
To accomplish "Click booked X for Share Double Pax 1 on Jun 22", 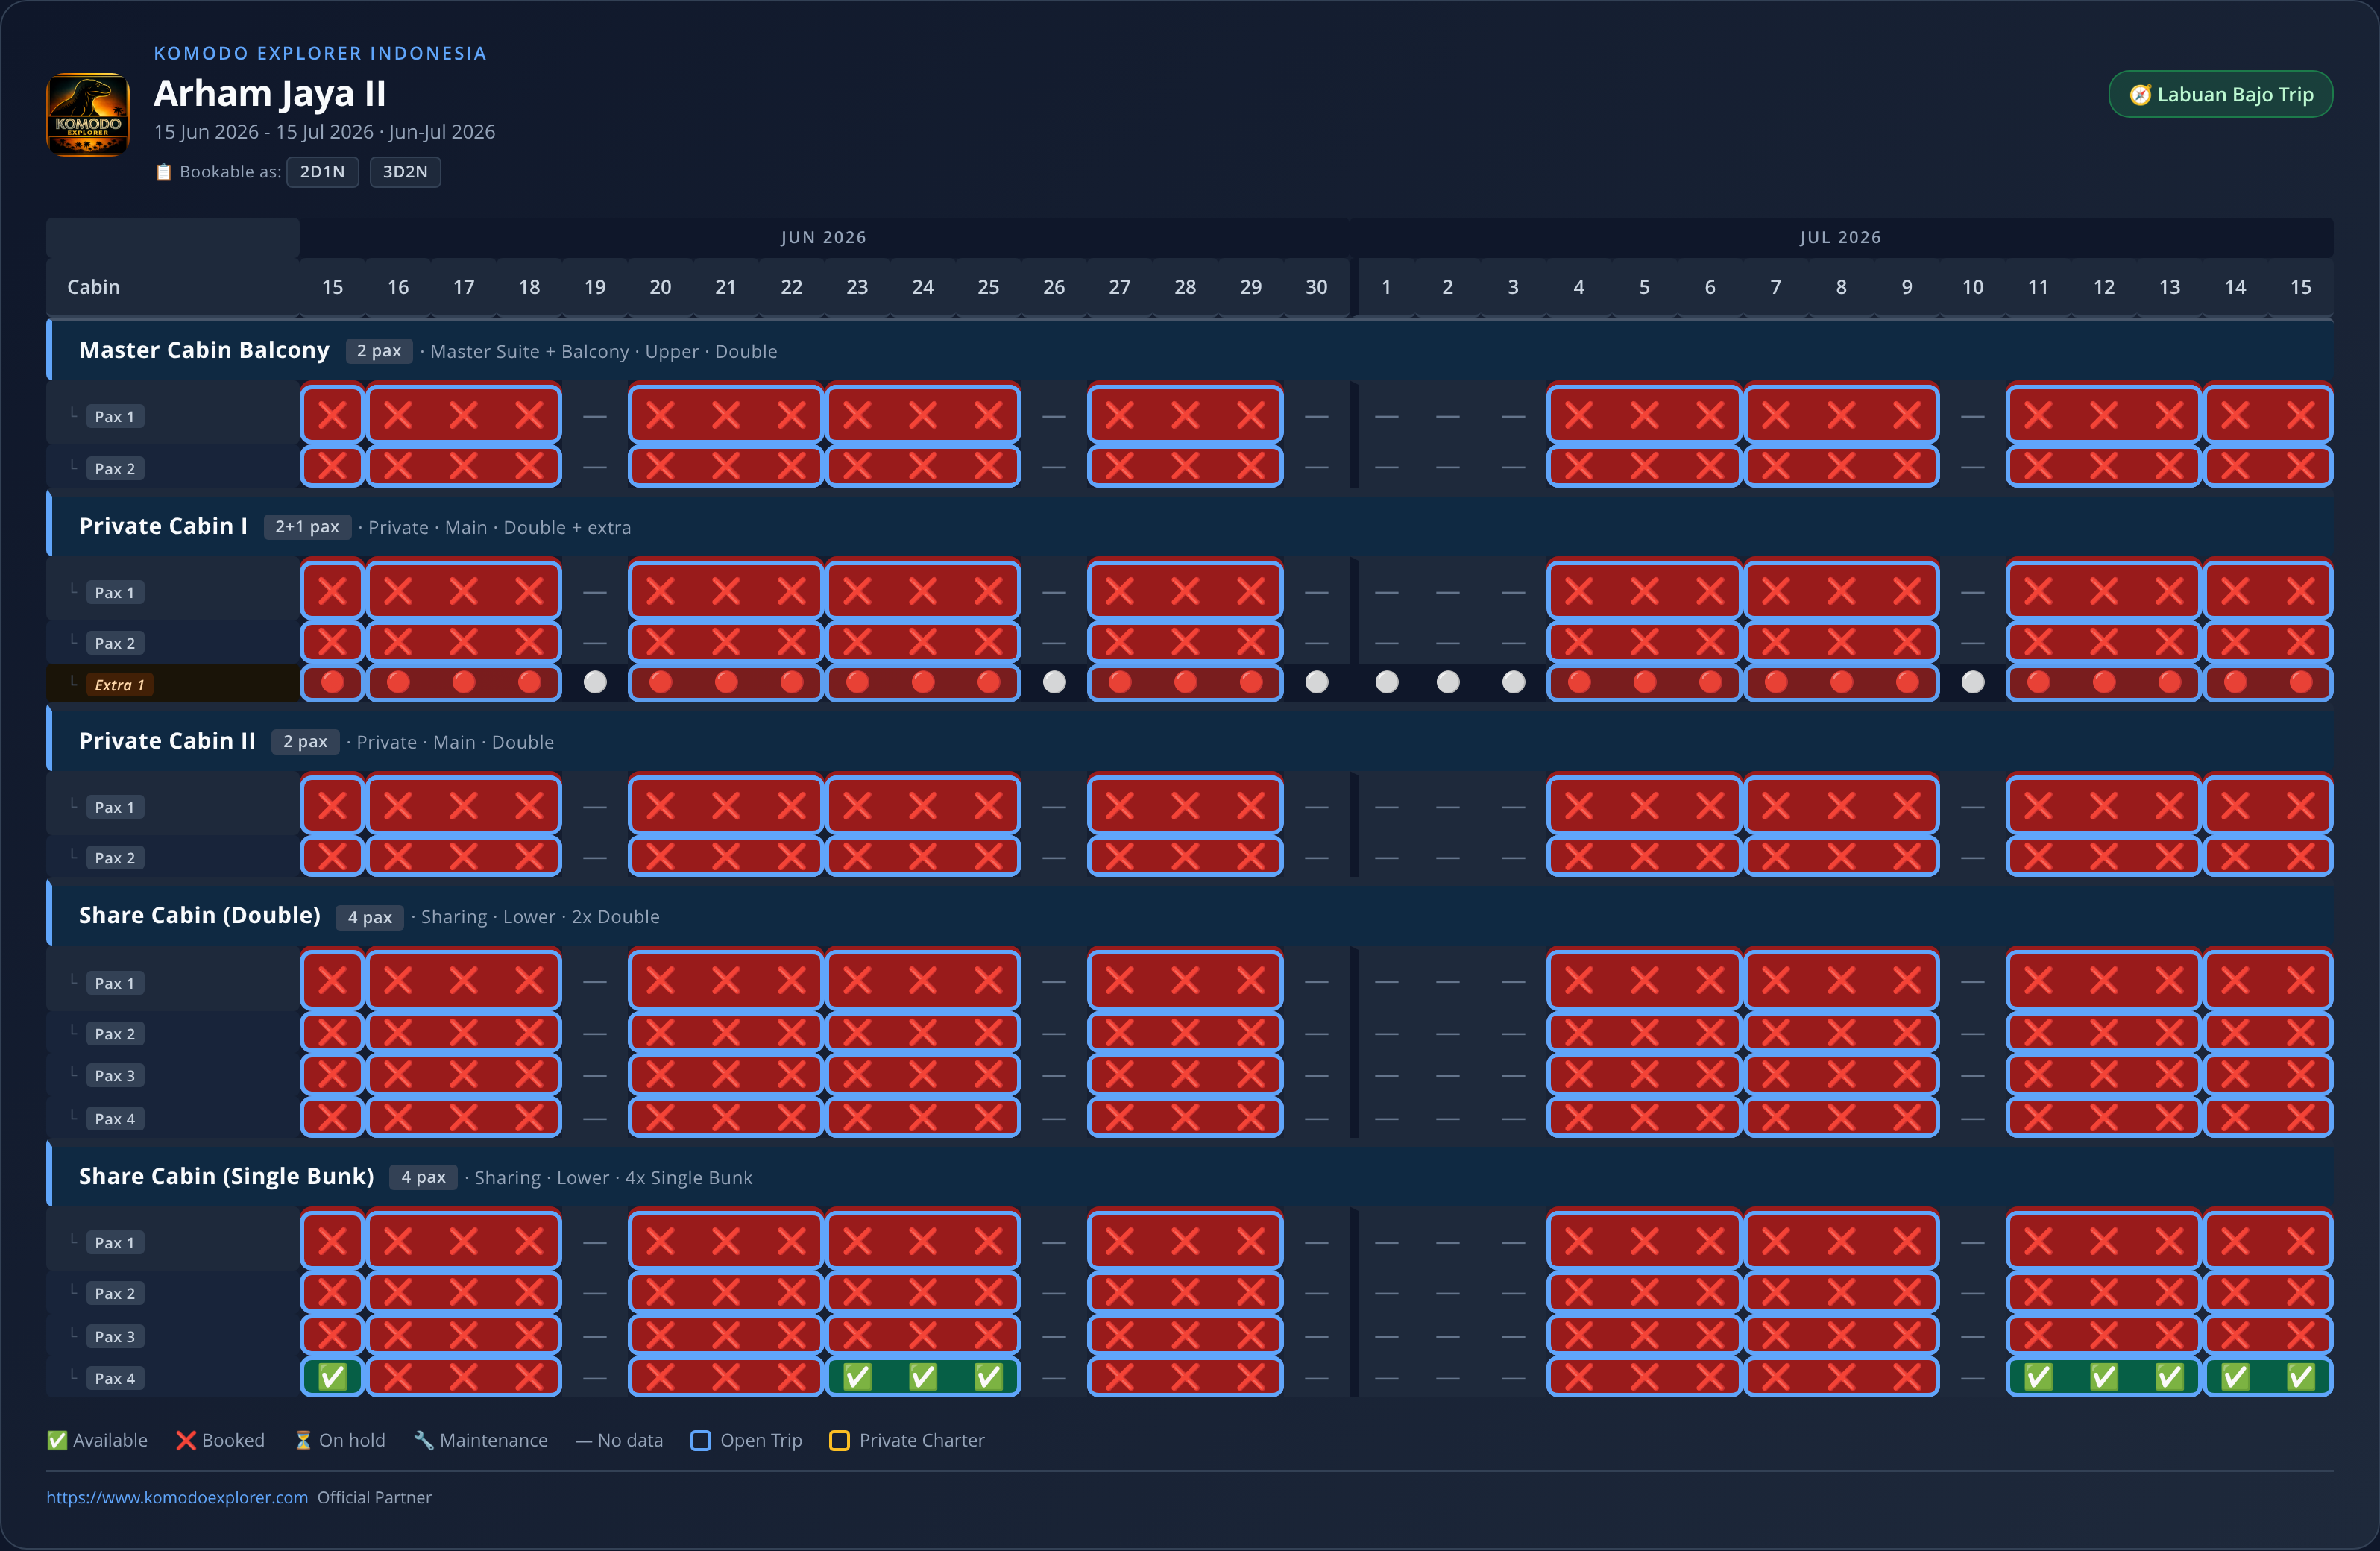I will click(791, 981).
